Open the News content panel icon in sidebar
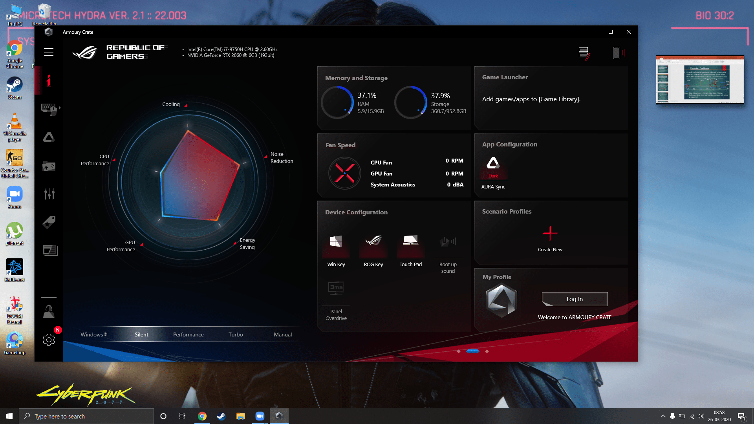 click(49, 250)
